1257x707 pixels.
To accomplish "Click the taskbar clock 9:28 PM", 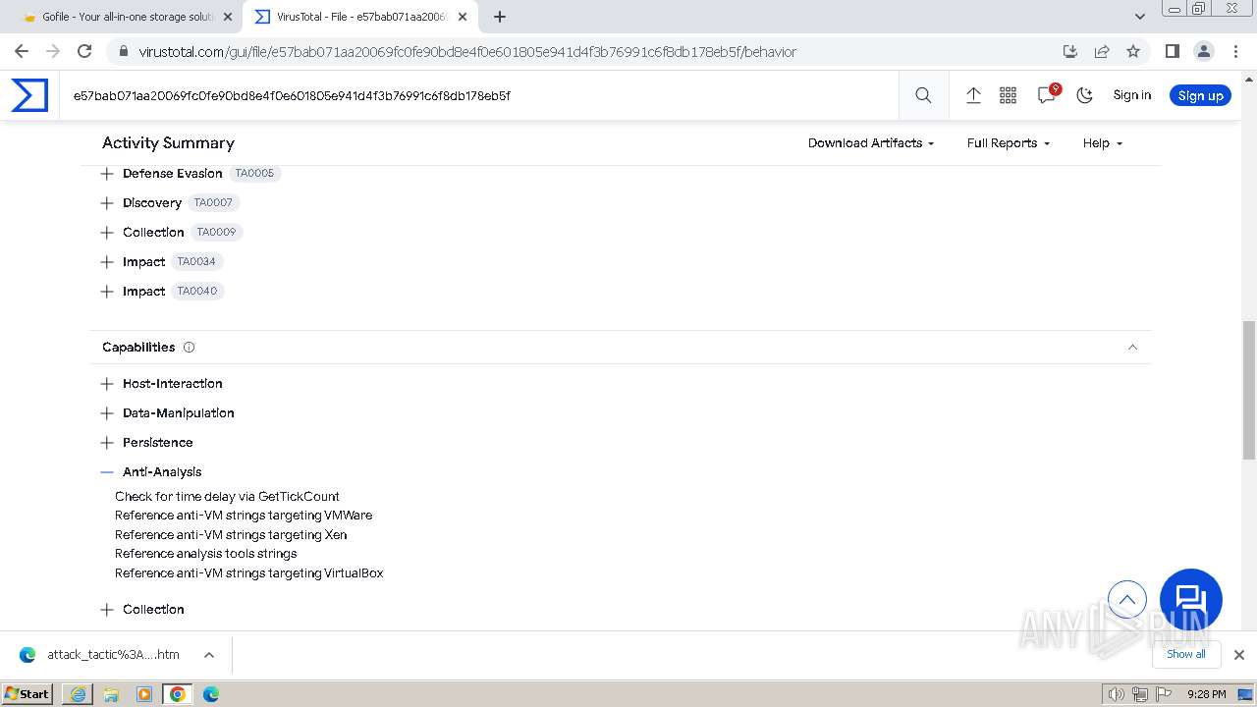I will coord(1206,694).
